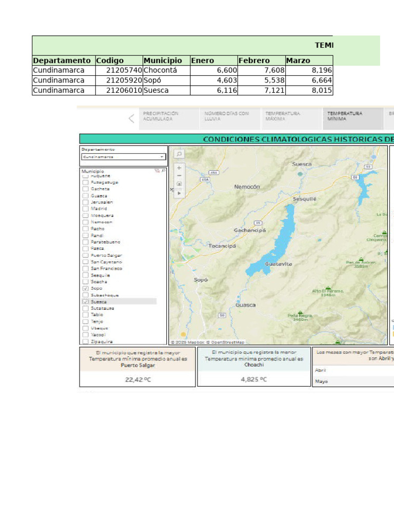Click the orange dot on the map
Screen dimensions: 394x525
coord(183,334)
